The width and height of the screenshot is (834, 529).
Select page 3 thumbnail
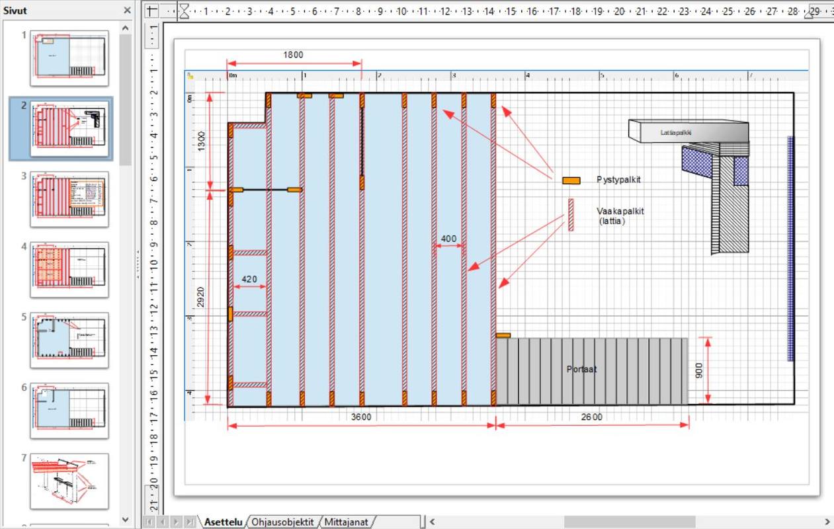click(x=69, y=199)
